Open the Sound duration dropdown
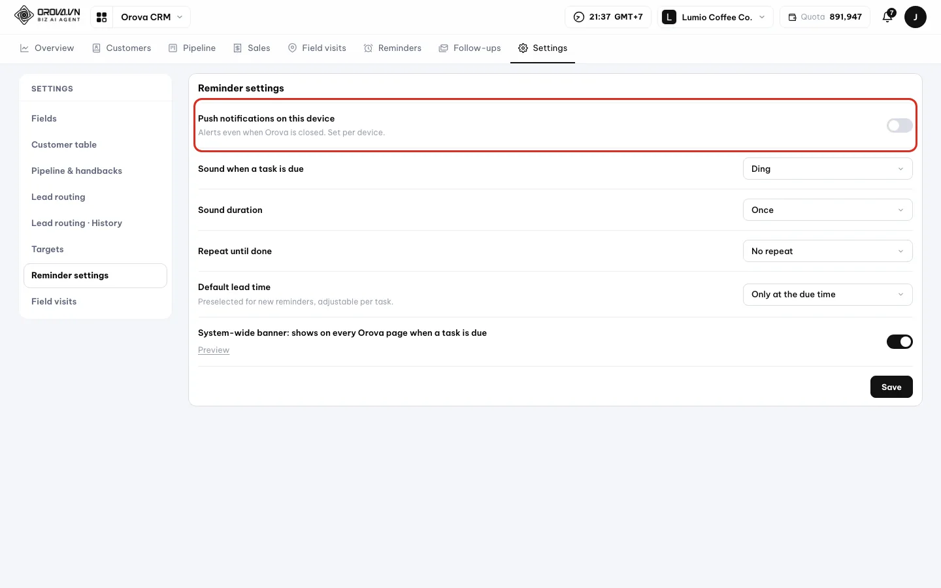Viewport: 941px width, 588px height. pos(827,210)
